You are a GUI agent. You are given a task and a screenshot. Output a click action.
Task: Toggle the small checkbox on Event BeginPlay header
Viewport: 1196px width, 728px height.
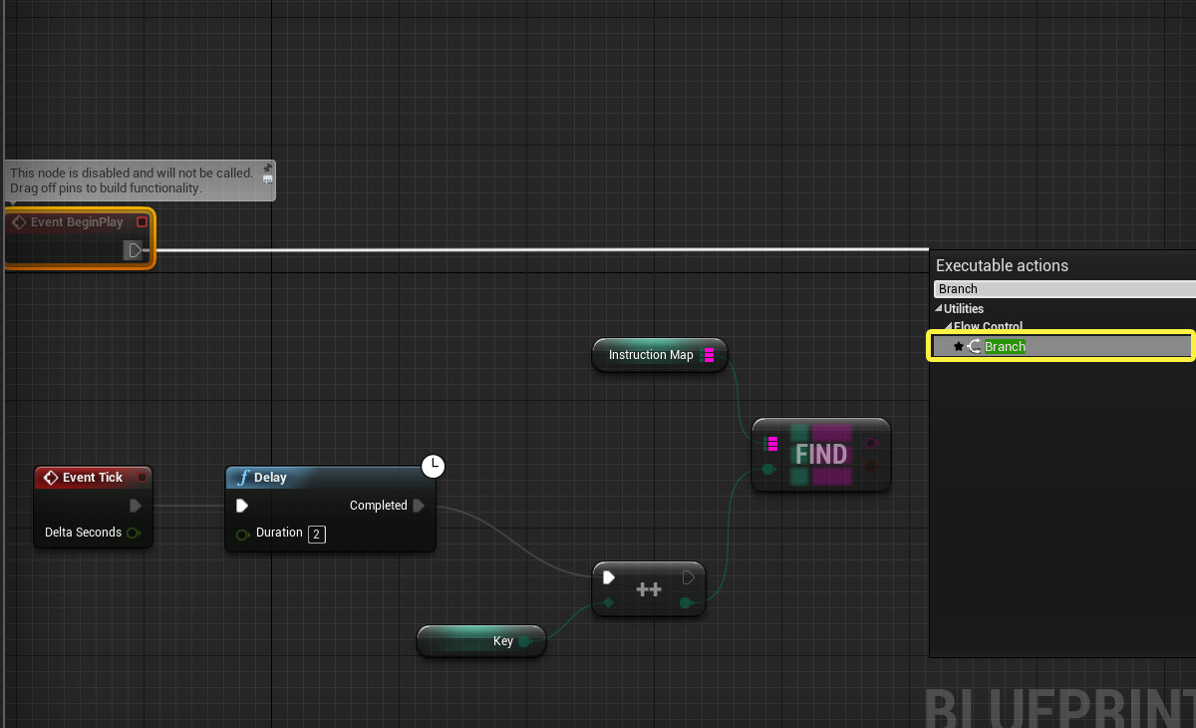click(x=144, y=221)
